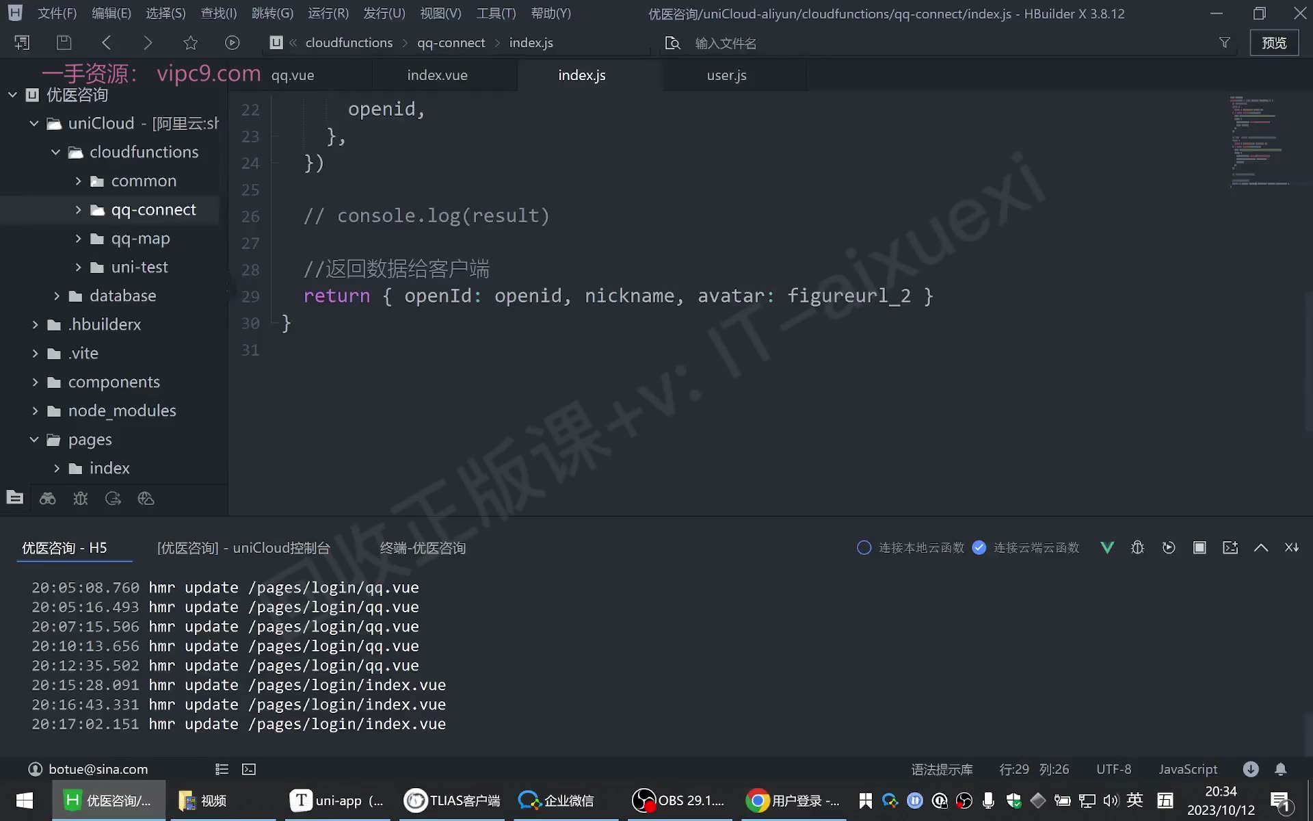Open the 运行(R) menu
This screenshot has width=1313, height=821.
[328, 13]
